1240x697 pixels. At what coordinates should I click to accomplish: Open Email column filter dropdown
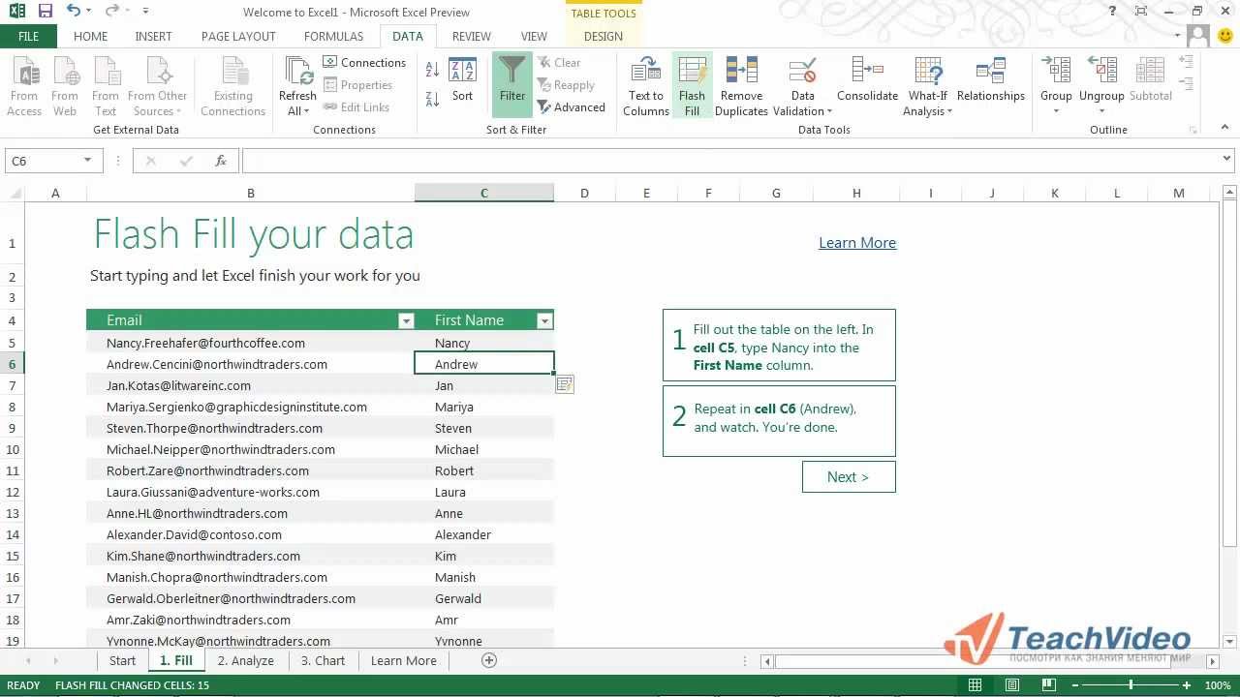[x=407, y=320]
